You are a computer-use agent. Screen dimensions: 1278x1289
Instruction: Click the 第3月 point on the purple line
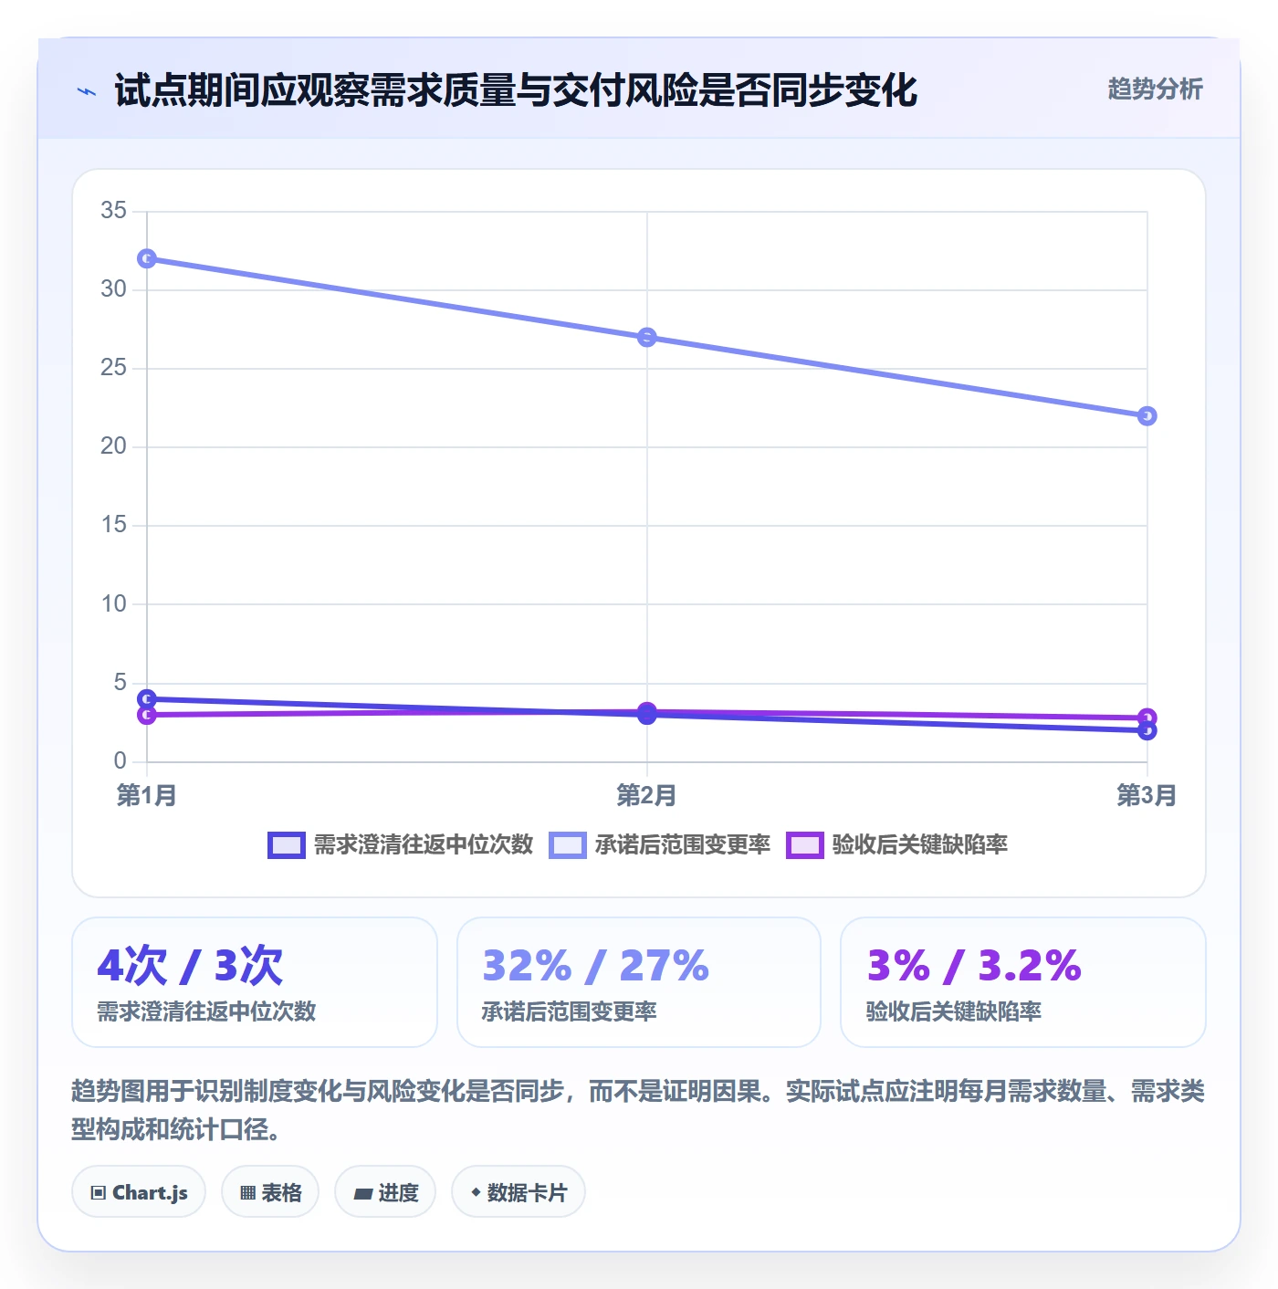point(1147,718)
